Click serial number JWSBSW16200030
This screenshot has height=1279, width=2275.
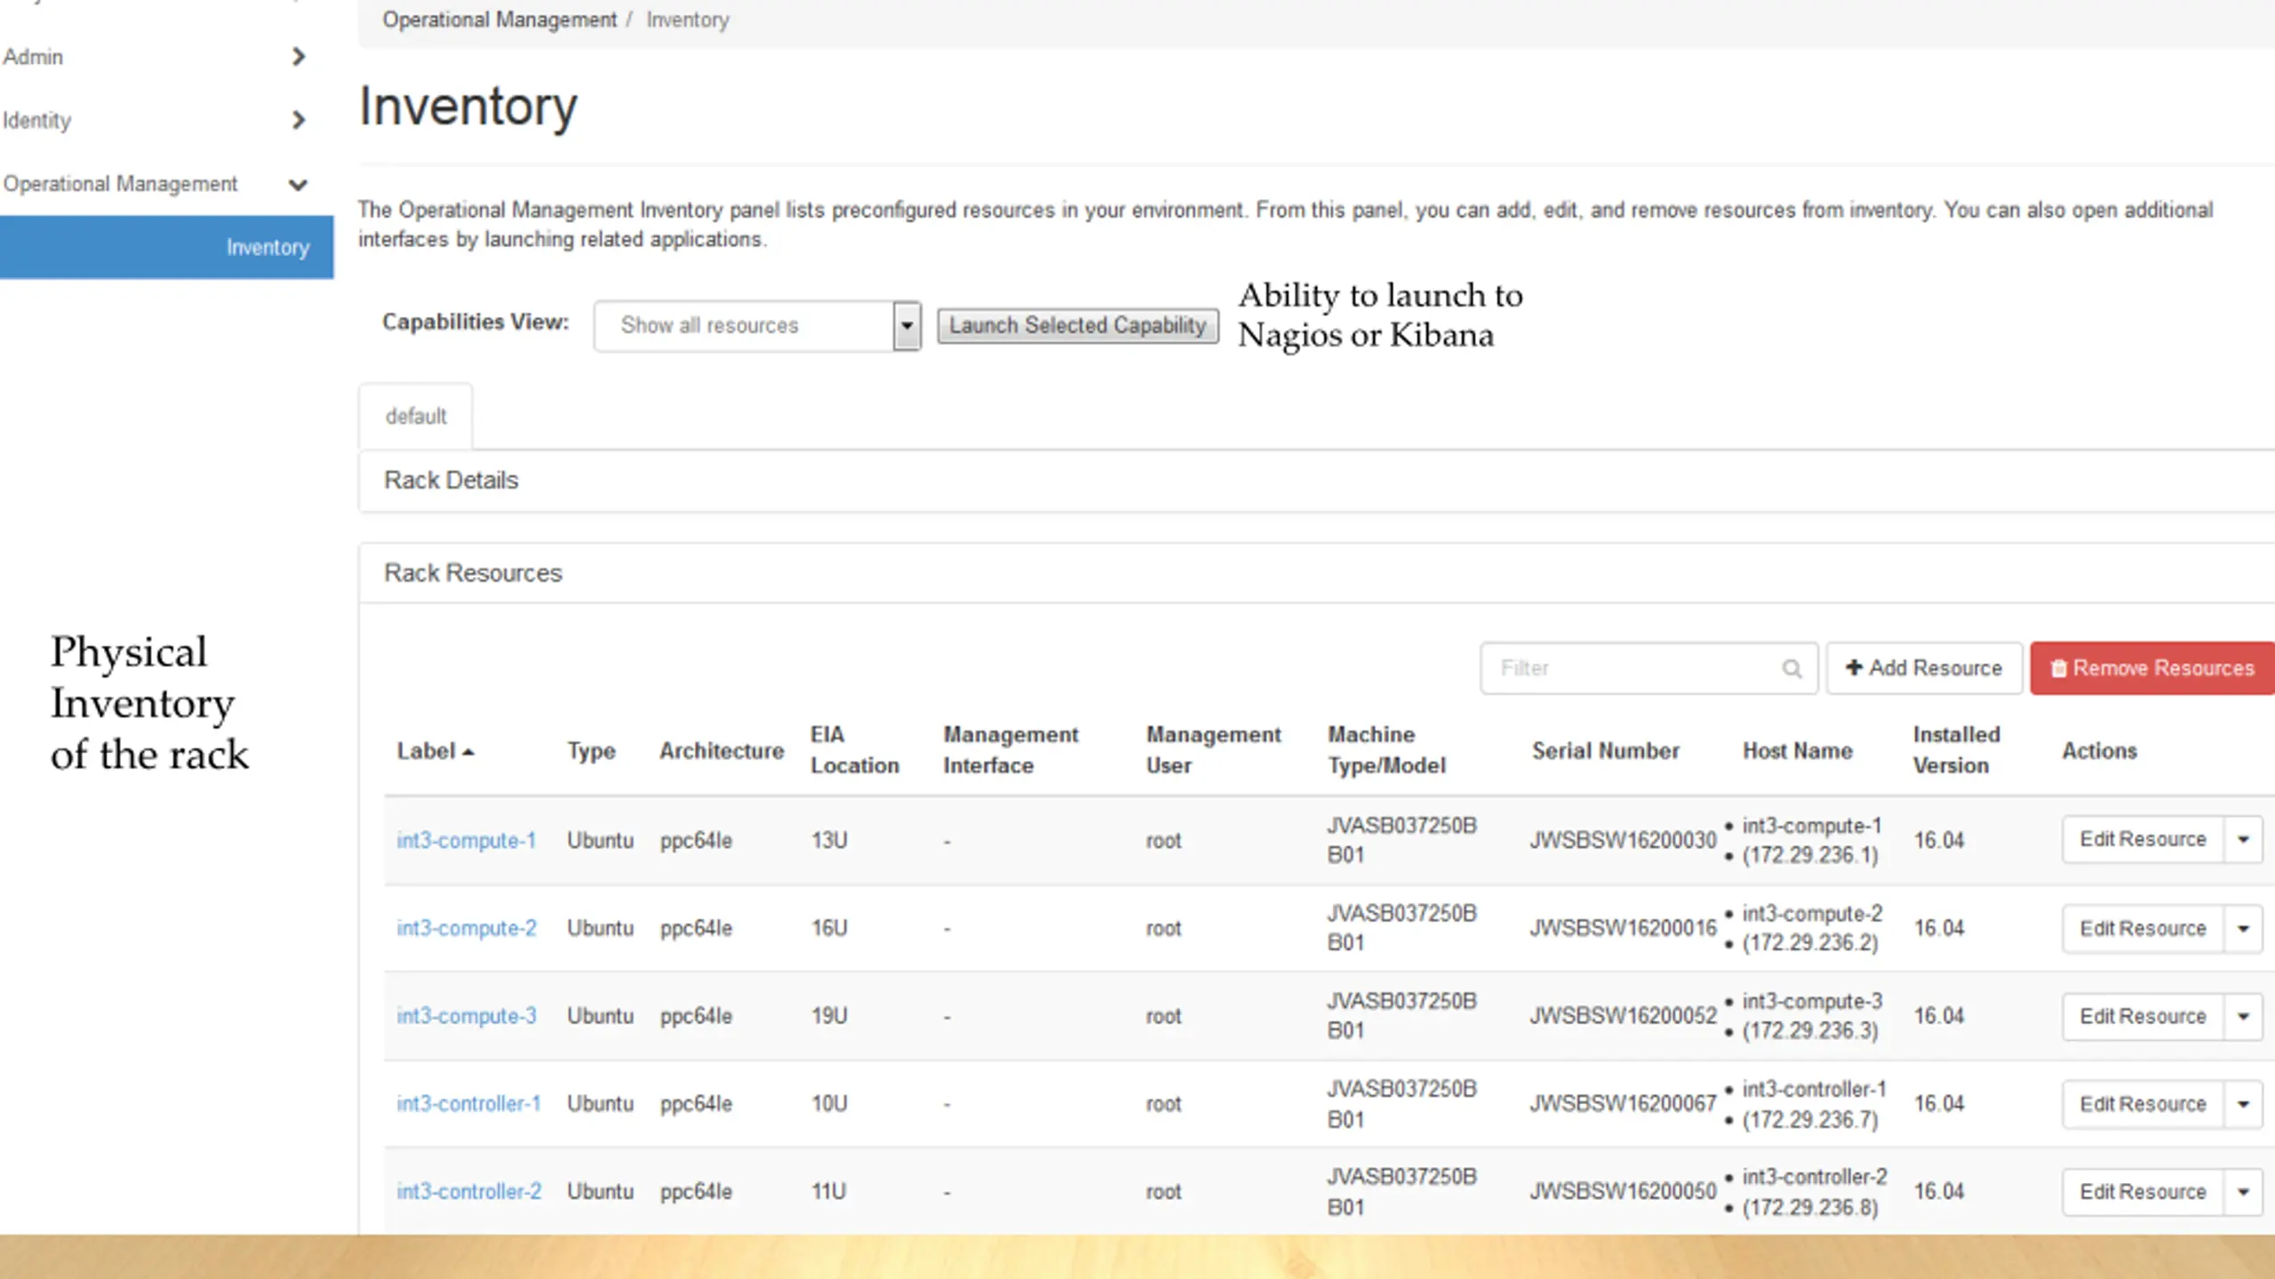pos(1623,840)
